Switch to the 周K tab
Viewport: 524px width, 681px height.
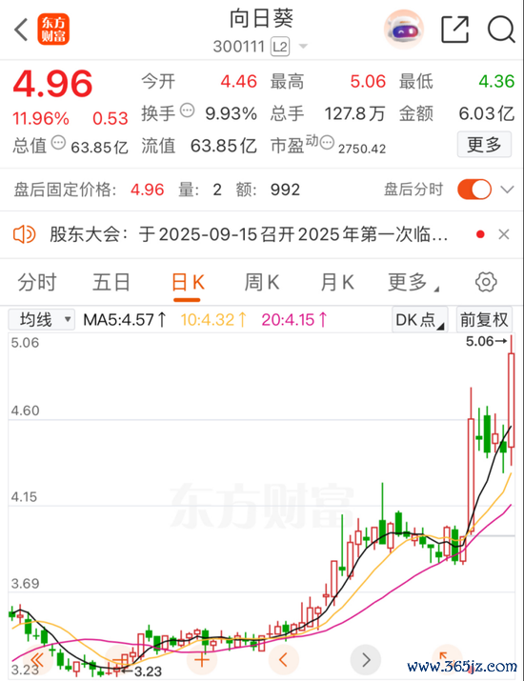pyautogui.click(x=262, y=282)
